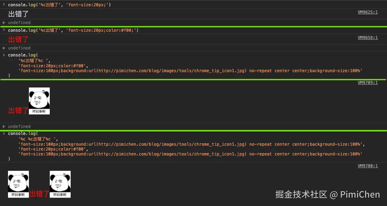
Task: Open the VM9780:1 source link
Action: [x=368, y=166]
